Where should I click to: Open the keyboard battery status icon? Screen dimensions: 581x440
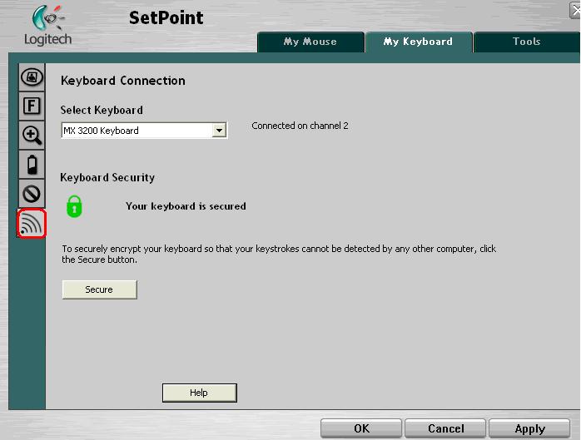pos(32,165)
